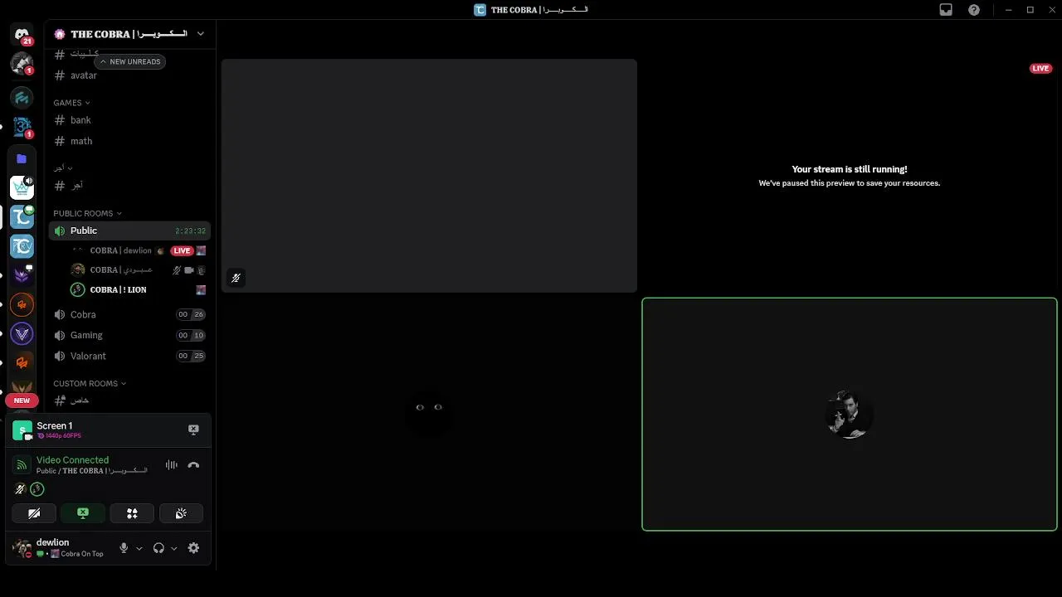Viewport: 1062px width, 597px height.
Task: Click Video Connected status text
Action: pos(72,460)
